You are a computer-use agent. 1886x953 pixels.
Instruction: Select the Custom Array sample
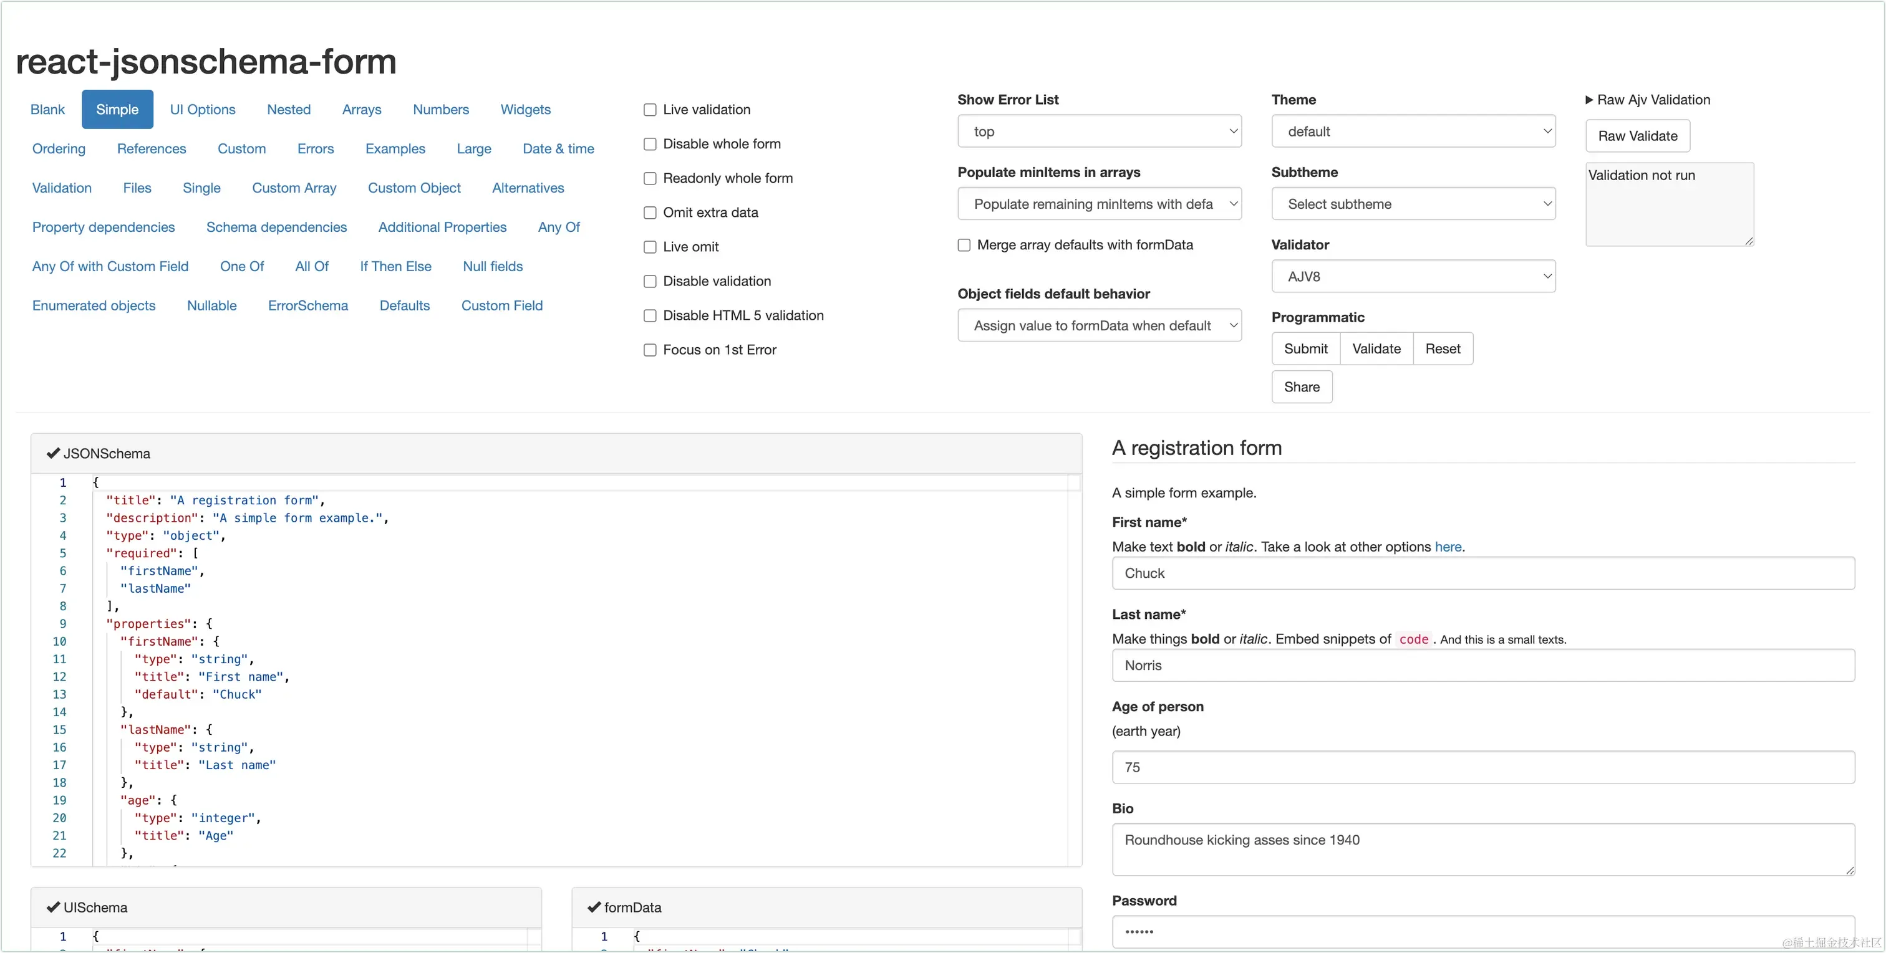(x=294, y=188)
